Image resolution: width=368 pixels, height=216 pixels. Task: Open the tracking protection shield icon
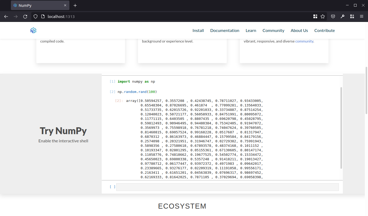pos(36,16)
